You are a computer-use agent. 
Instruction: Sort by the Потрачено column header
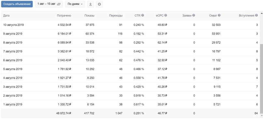64,15
